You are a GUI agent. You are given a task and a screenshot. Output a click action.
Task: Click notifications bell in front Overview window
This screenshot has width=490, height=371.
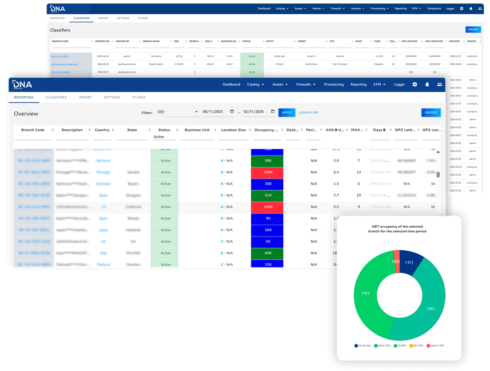pos(427,84)
